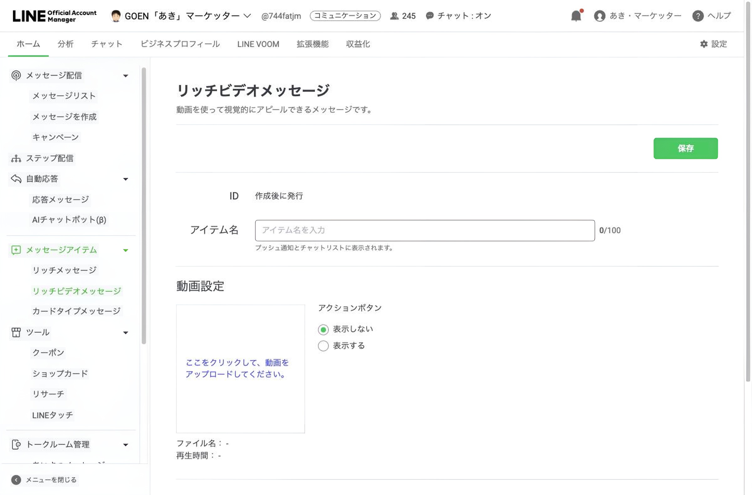Open リッチメッセージ in the sidebar
Viewport: 752px width, 495px height.
tap(65, 270)
